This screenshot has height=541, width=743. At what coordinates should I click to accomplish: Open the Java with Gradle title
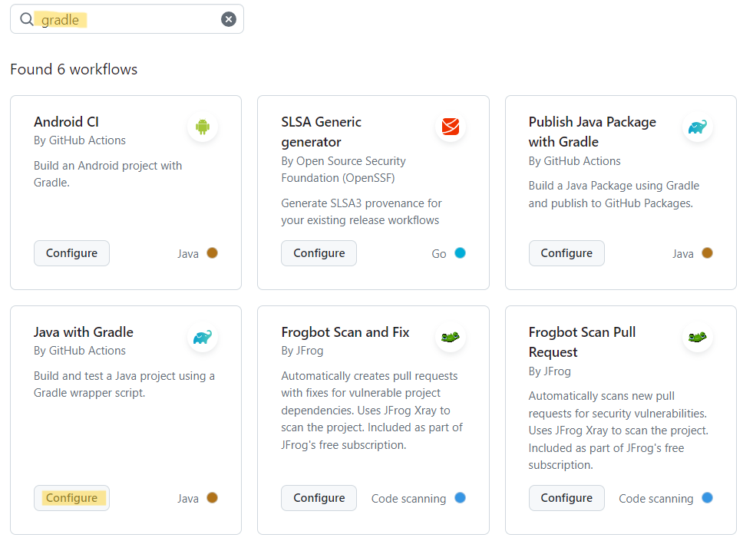click(84, 332)
